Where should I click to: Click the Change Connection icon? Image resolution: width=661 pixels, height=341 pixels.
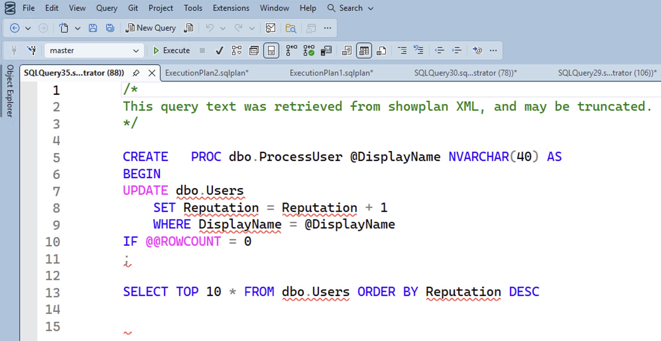click(x=32, y=51)
